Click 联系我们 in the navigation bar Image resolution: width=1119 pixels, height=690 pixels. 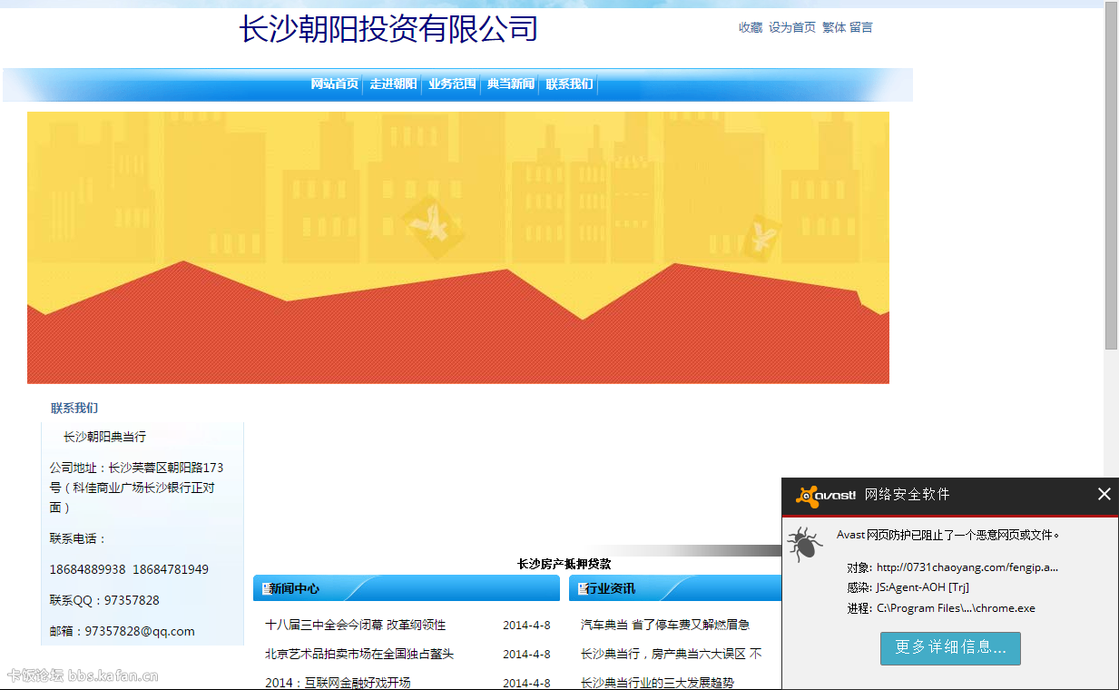tap(569, 84)
